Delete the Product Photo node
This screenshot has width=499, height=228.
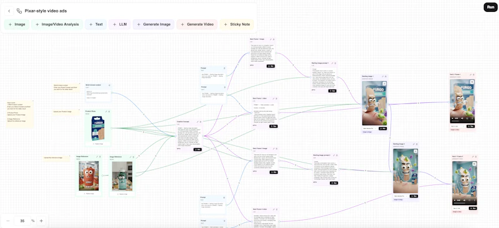(x=109, y=112)
